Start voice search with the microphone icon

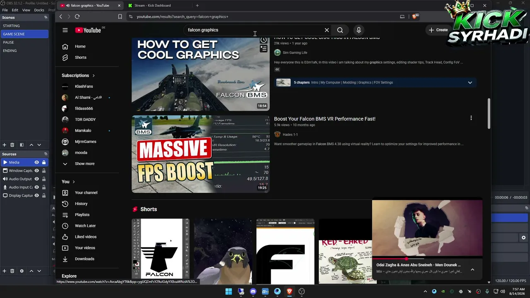coord(359,30)
